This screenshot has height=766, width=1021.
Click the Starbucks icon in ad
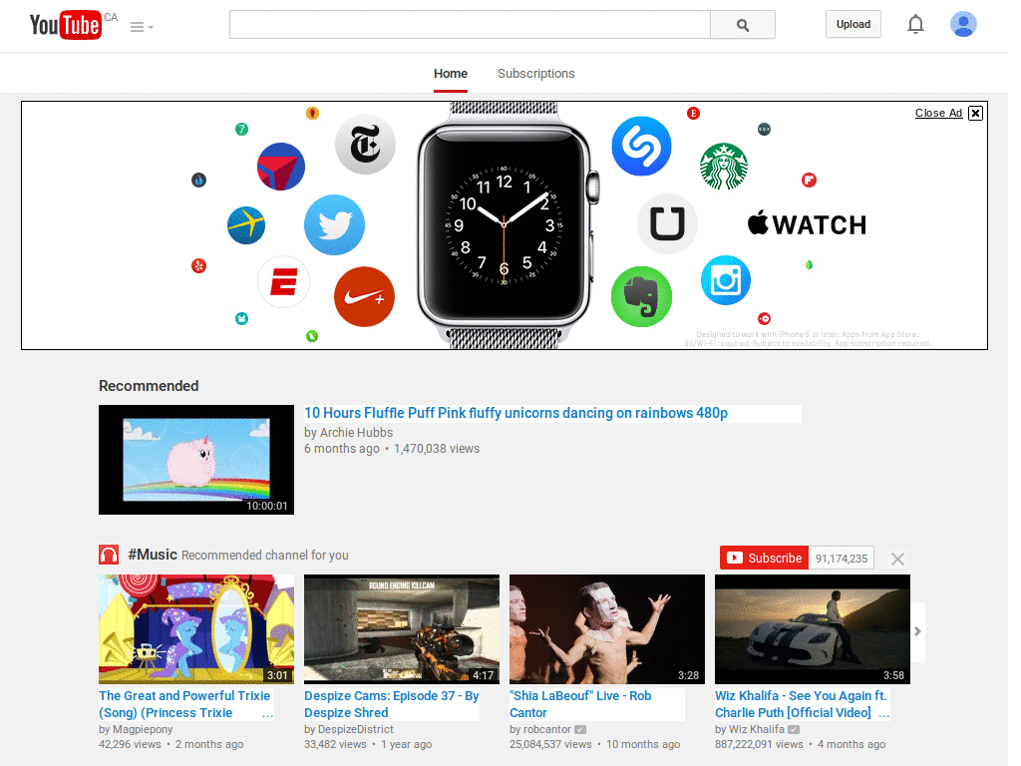[724, 167]
